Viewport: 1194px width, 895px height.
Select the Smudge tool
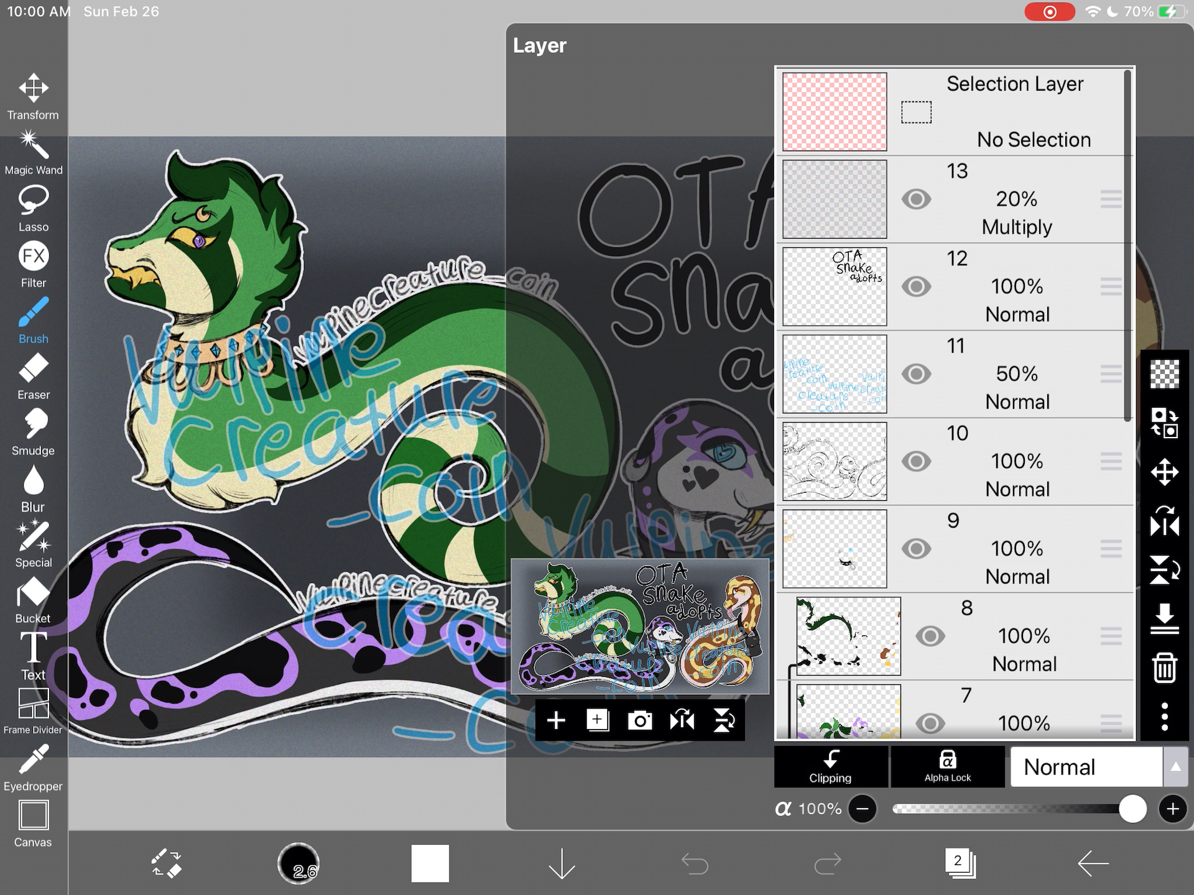coord(34,433)
